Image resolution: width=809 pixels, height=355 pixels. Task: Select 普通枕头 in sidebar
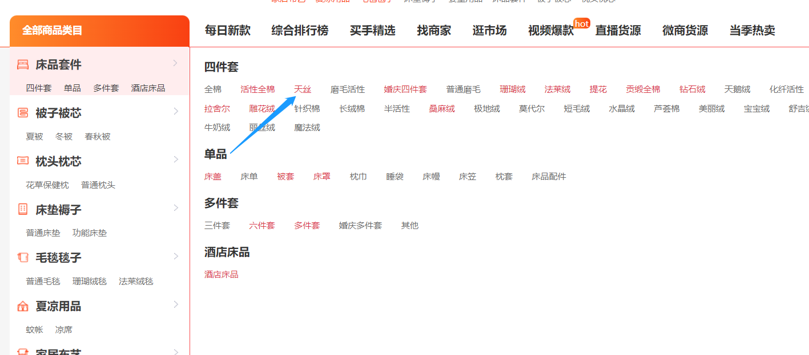[x=98, y=185]
